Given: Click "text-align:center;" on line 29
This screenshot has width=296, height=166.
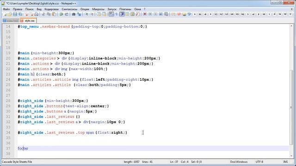Looking at the screenshot, I should point(86,106).
